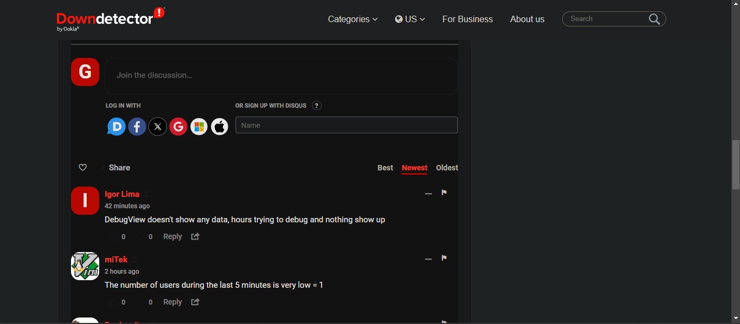740x324 pixels.
Task: Log in with Google icon
Action: click(178, 127)
